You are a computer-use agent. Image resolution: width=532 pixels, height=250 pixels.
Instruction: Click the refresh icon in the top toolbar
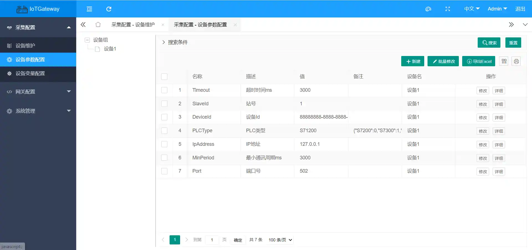click(109, 9)
